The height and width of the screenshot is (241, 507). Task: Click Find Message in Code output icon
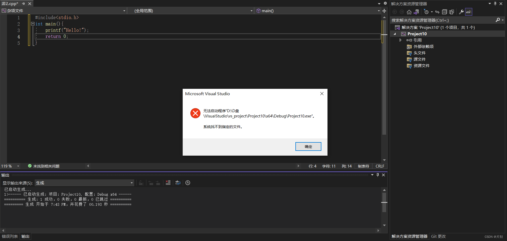click(x=141, y=183)
